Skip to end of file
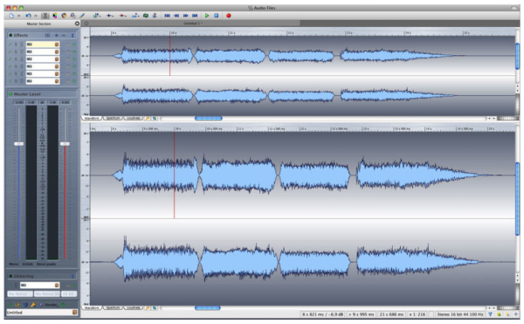Image resolution: width=524 pixels, height=324 pixels. (x=195, y=16)
